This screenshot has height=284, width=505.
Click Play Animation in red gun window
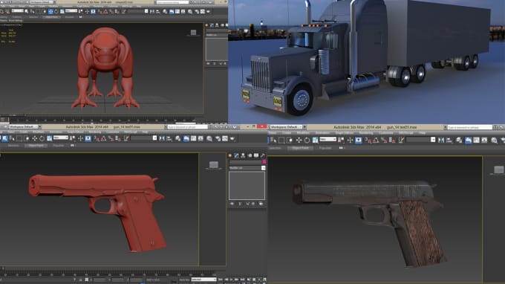tap(231, 280)
